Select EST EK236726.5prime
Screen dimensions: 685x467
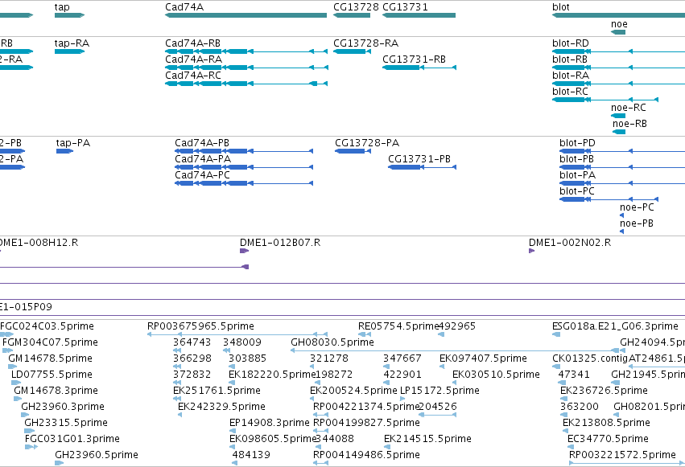563,399
